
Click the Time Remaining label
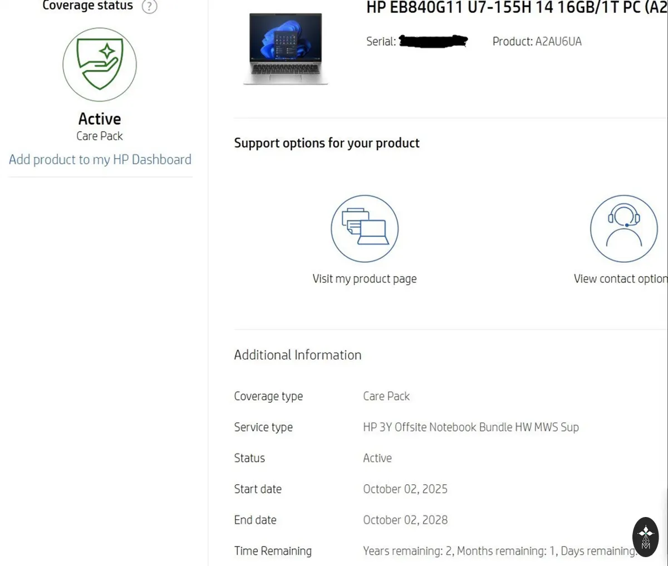coord(273,551)
